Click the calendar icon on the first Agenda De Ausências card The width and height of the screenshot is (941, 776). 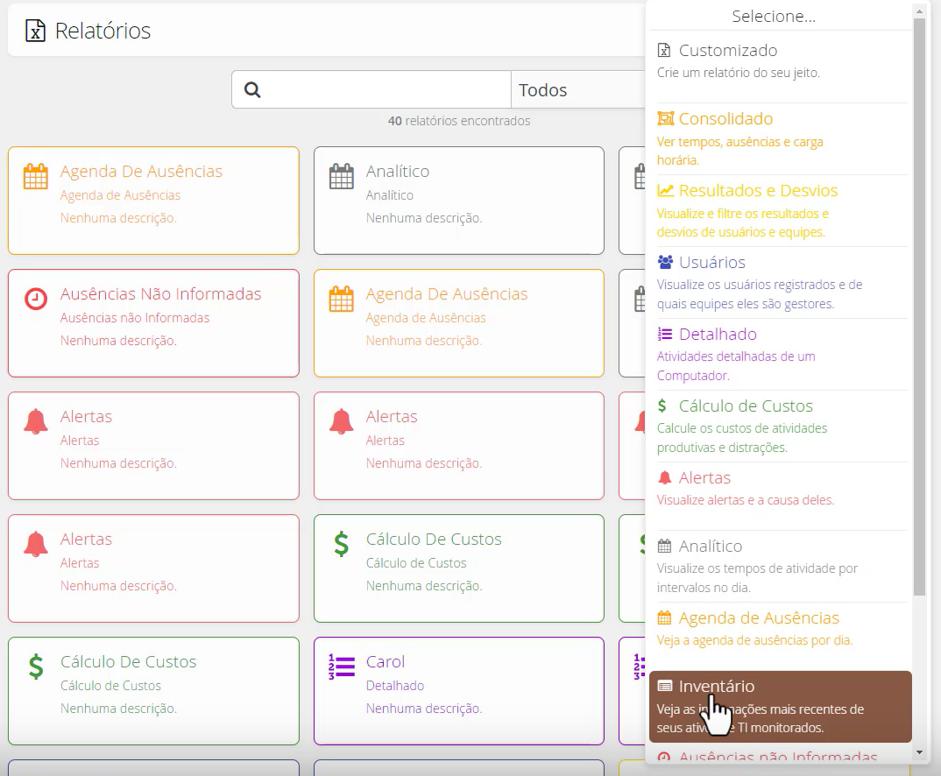point(35,176)
